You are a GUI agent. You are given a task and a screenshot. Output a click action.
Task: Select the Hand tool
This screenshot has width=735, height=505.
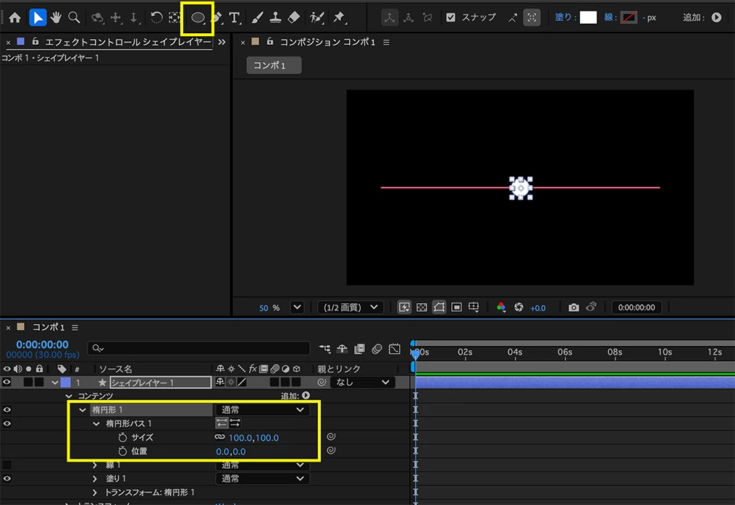tap(56, 18)
